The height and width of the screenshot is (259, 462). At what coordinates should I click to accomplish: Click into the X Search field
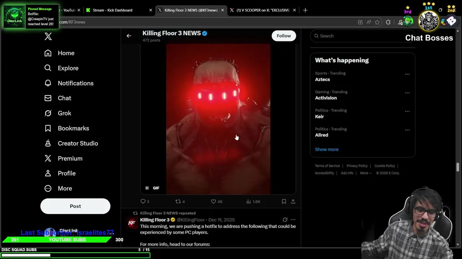coord(363,36)
